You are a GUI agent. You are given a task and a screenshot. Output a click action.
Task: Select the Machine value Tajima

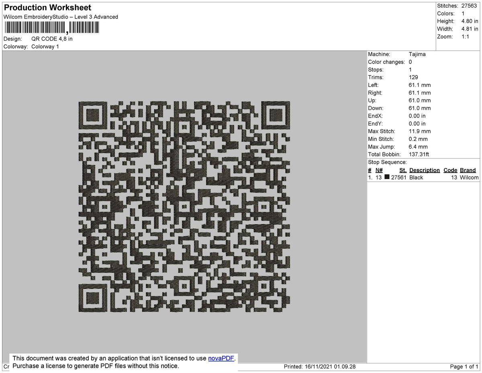pyautogui.click(x=417, y=54)
